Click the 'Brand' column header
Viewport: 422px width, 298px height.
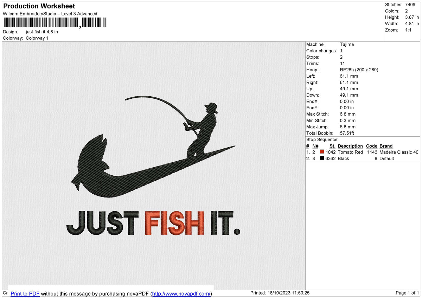coord(386,146)
